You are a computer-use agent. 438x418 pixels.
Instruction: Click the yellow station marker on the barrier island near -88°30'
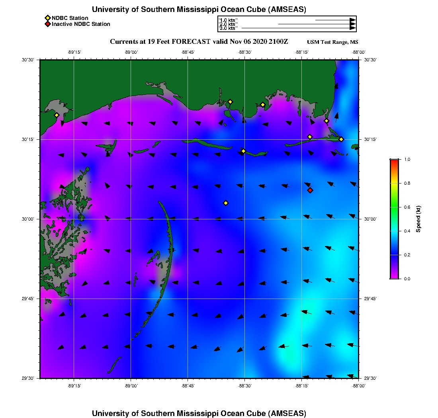click(243, 151)
